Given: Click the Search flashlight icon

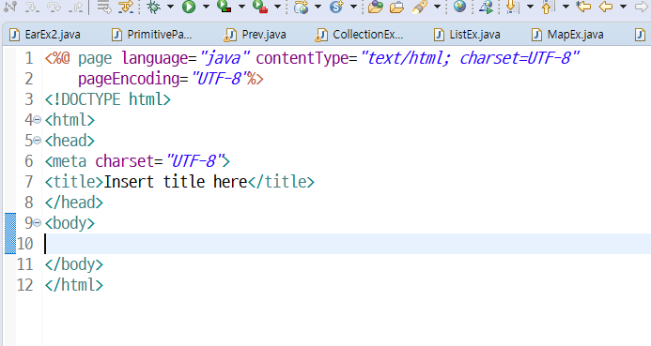Looking at the screenshot, I should pos(420,7).
